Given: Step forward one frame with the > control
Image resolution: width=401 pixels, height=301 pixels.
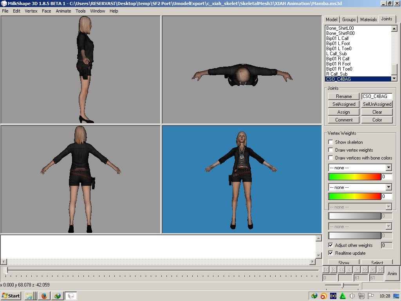Looking at the screenshot, I should tap(357, 270).
